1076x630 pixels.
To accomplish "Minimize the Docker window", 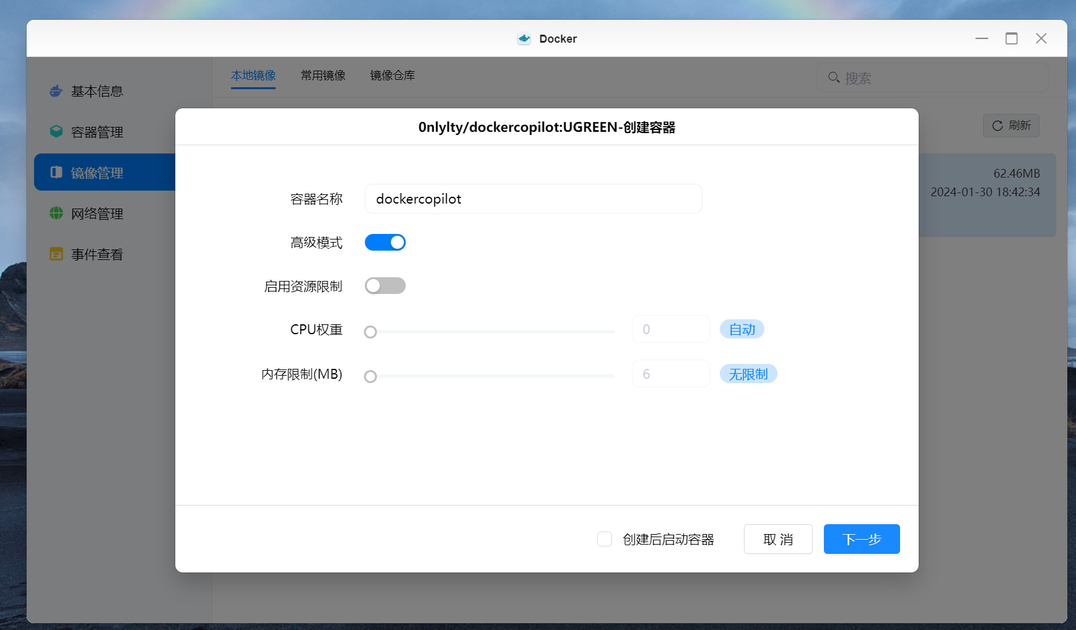I will 982,38.
